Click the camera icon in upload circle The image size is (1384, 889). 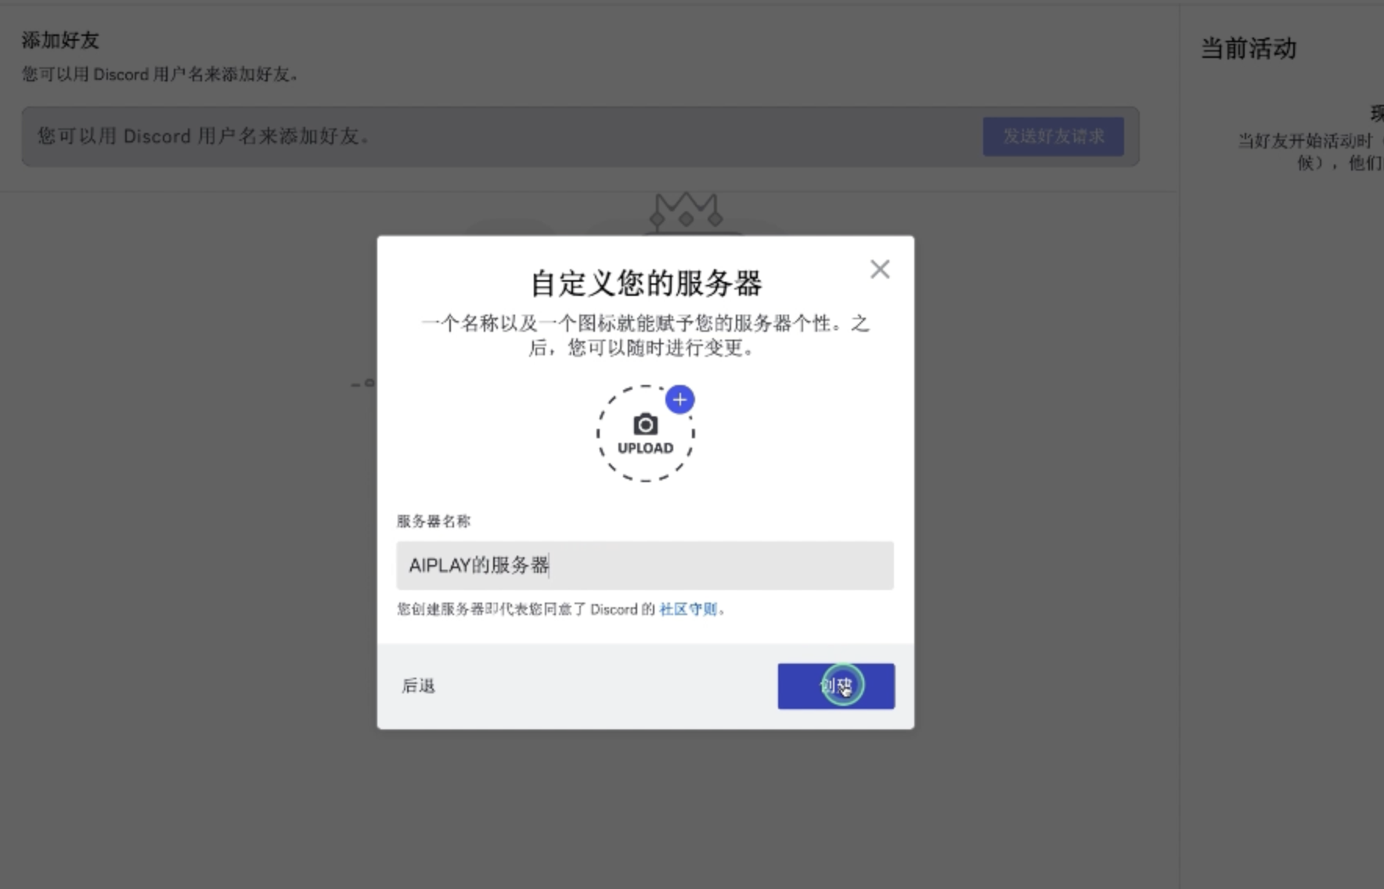645,424
